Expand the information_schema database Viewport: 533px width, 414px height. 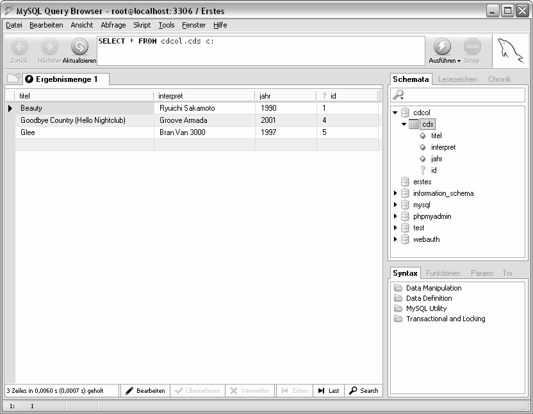point(395,193)
